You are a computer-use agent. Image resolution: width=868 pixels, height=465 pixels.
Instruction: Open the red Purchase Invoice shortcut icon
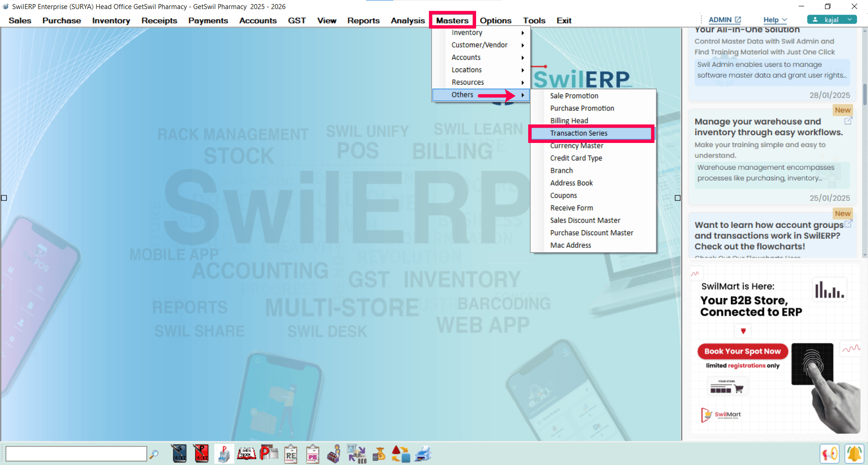pyautogui.click(x=201, y=454)
